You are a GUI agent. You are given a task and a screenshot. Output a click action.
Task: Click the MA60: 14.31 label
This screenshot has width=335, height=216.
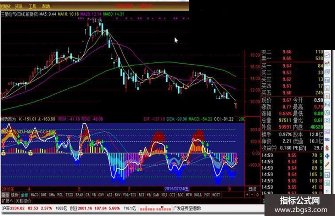pyautogui.click(x=113, y=14)
